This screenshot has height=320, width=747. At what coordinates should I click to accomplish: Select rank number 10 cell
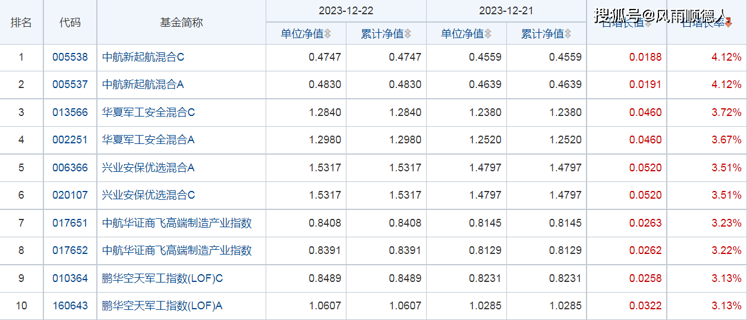click(x=21, y=306)
